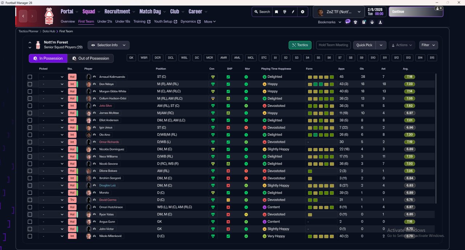The height and width of the screenshot is (250, 465).
Task: Open the Match Day menu
Action: [153, 12]
